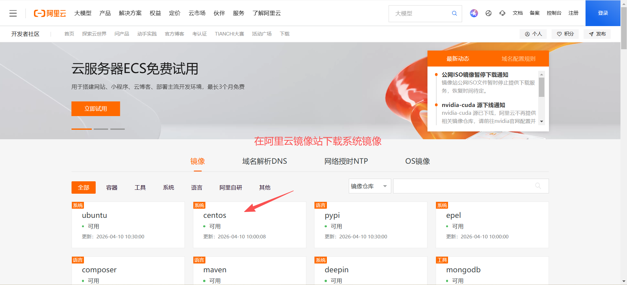627x285 pixels.
Task: Click 个人 profile button
Action: [x=533, y=34]
